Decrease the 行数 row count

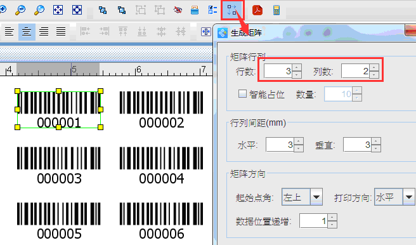coord(297,75)
